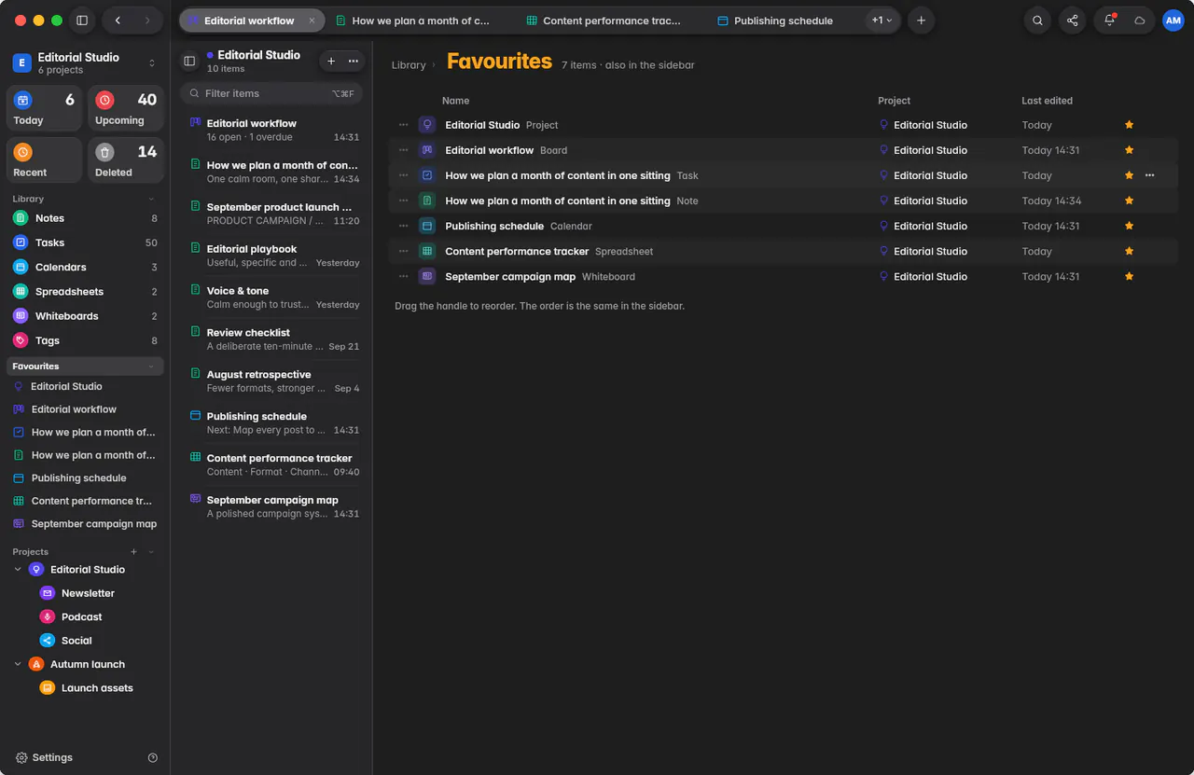Click the Settings help circle icon
The width and height of the screenshot is (1194, 775).
(153, 758)
